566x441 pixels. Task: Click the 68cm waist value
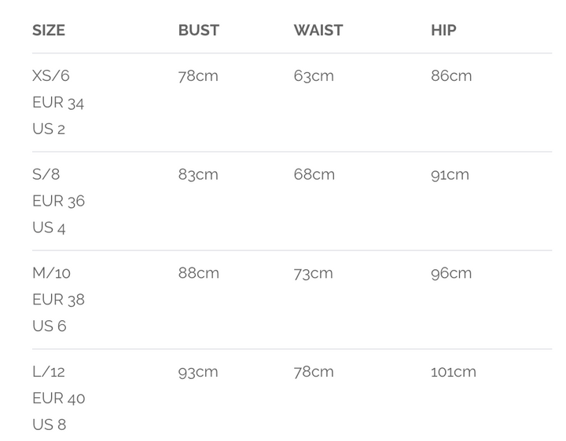point(314,174)
